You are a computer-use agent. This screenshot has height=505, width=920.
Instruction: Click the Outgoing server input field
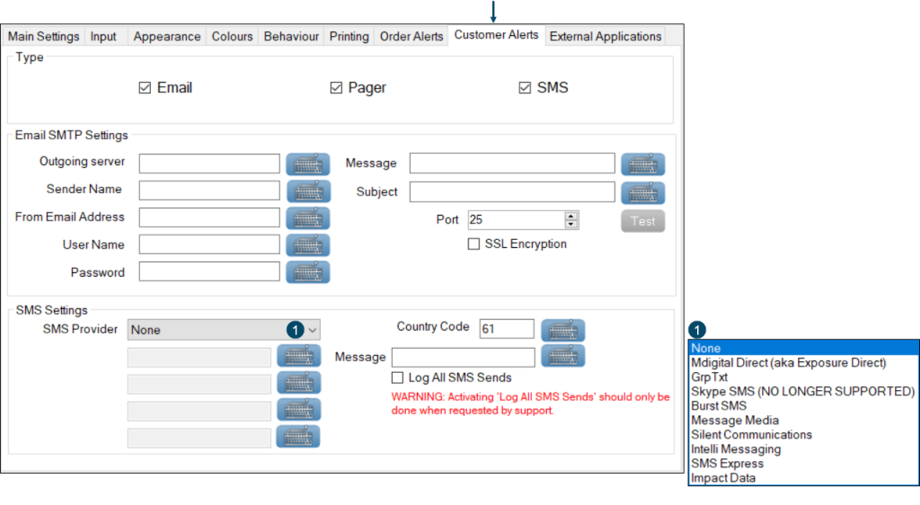click(209, 164)
